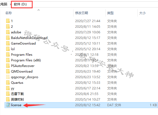Viewport: 158px width, 115px height.
Task: Sort by the 类型 column header
Action: [110, 13]
